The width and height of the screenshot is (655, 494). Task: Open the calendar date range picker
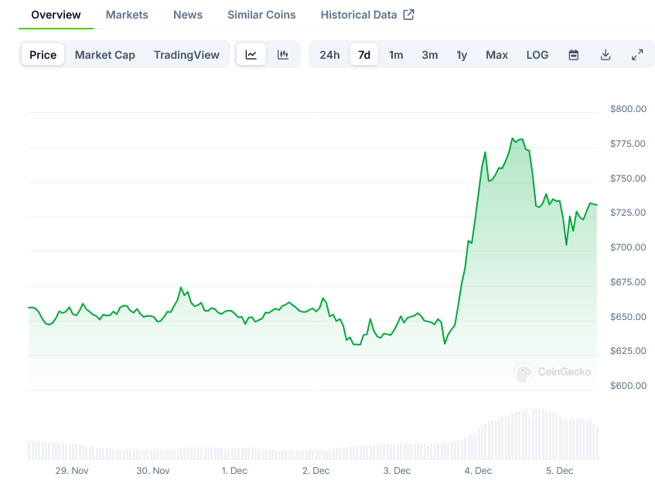[574, 55]
